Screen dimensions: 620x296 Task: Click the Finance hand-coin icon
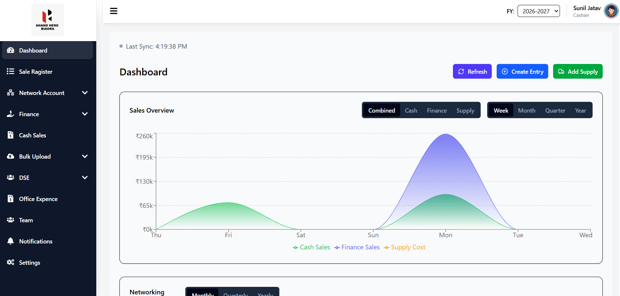tap(10, 114)
